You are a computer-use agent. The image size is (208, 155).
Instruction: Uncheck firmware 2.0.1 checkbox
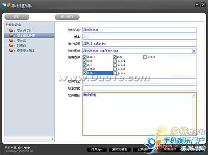click(x=85, y=73)
